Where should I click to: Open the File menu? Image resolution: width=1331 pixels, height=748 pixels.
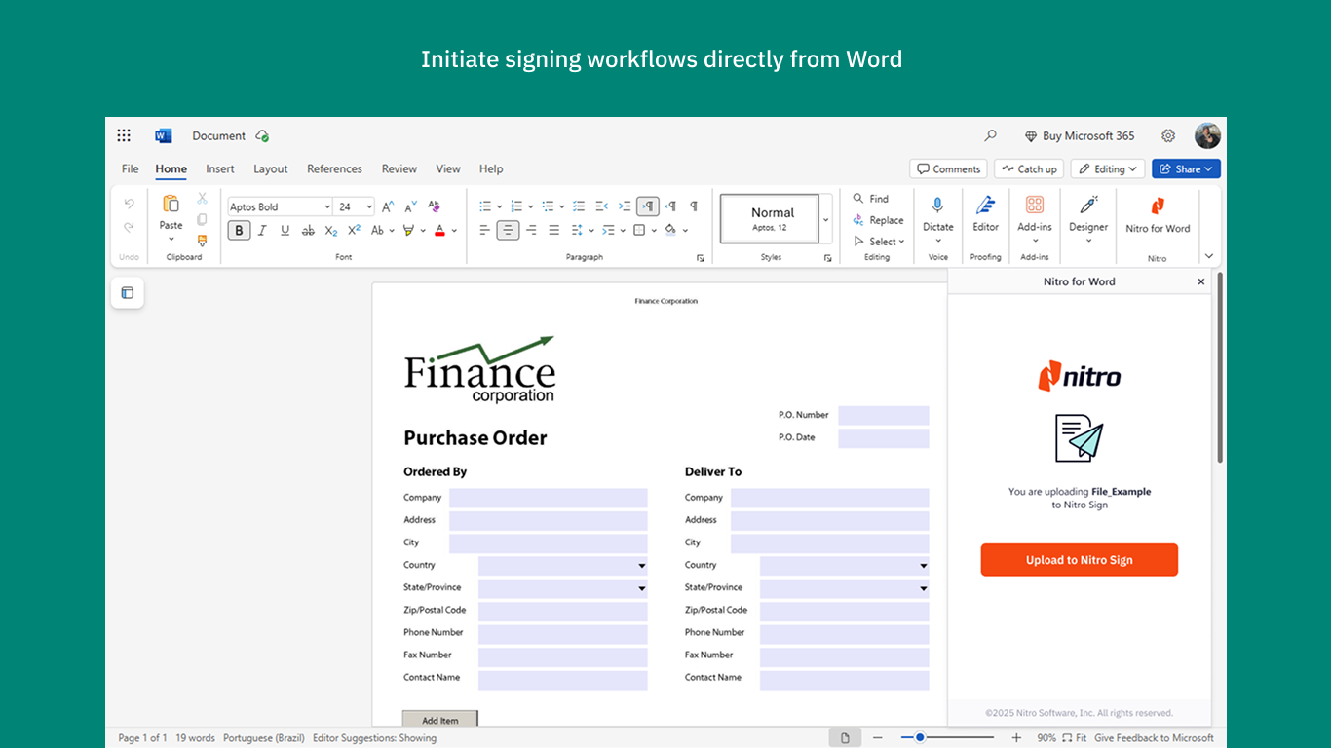click(x=131, y=168)
